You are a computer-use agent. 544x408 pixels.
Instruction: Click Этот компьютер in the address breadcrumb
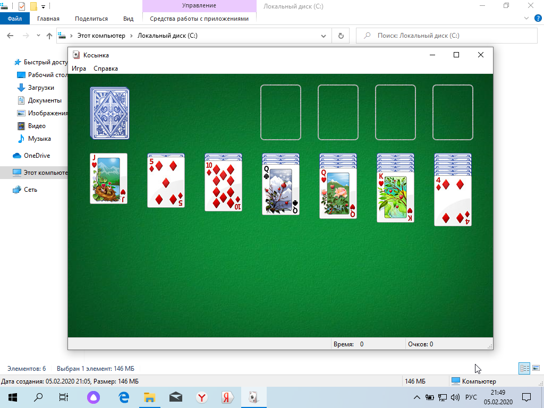(101, 36)
